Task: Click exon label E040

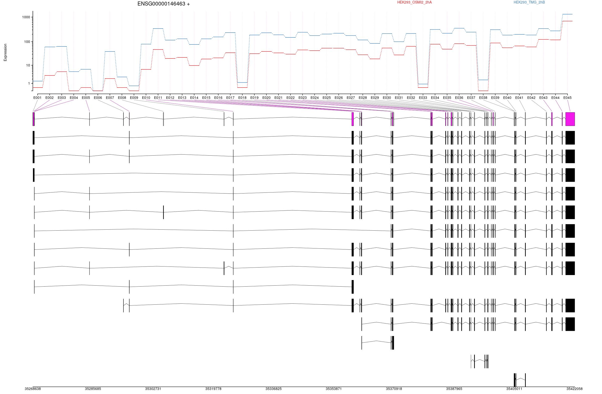Action: [x=507, y=98]
